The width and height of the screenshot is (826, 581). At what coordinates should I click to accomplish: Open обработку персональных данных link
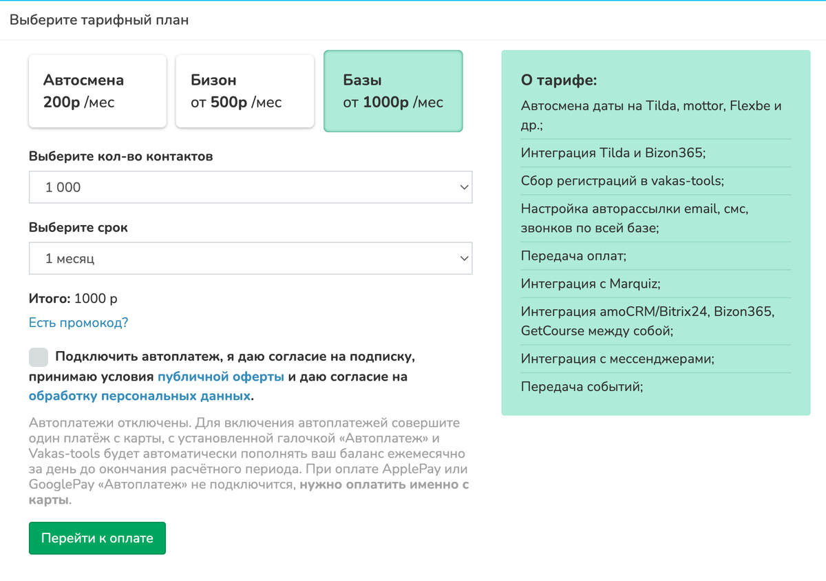(x=139, y=397)
